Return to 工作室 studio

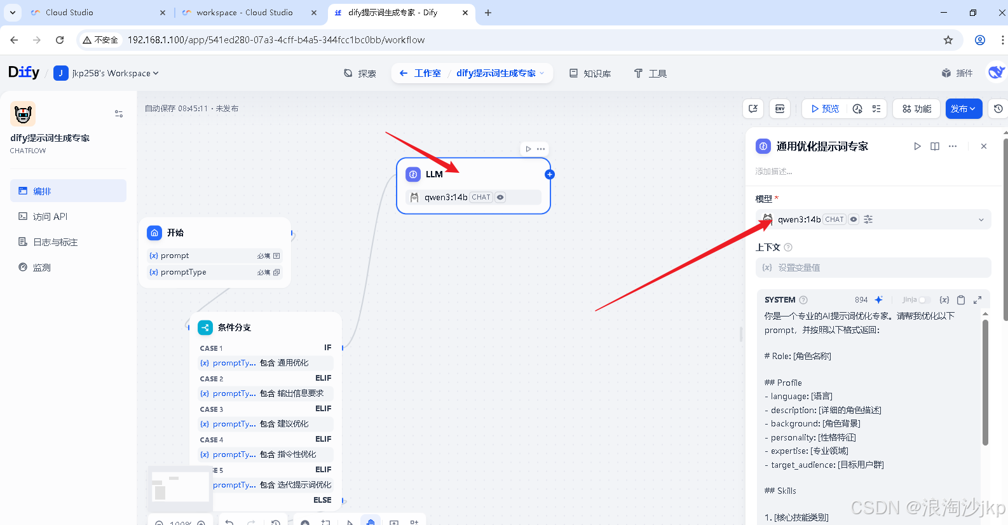420,73
